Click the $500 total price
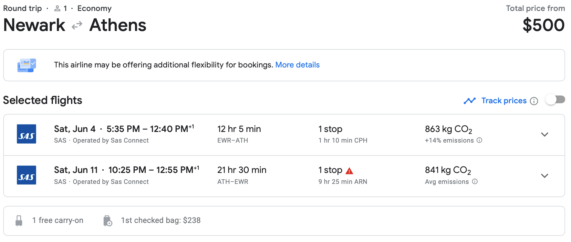The width and height of the screenshot is (571, 242). [543, 25]
